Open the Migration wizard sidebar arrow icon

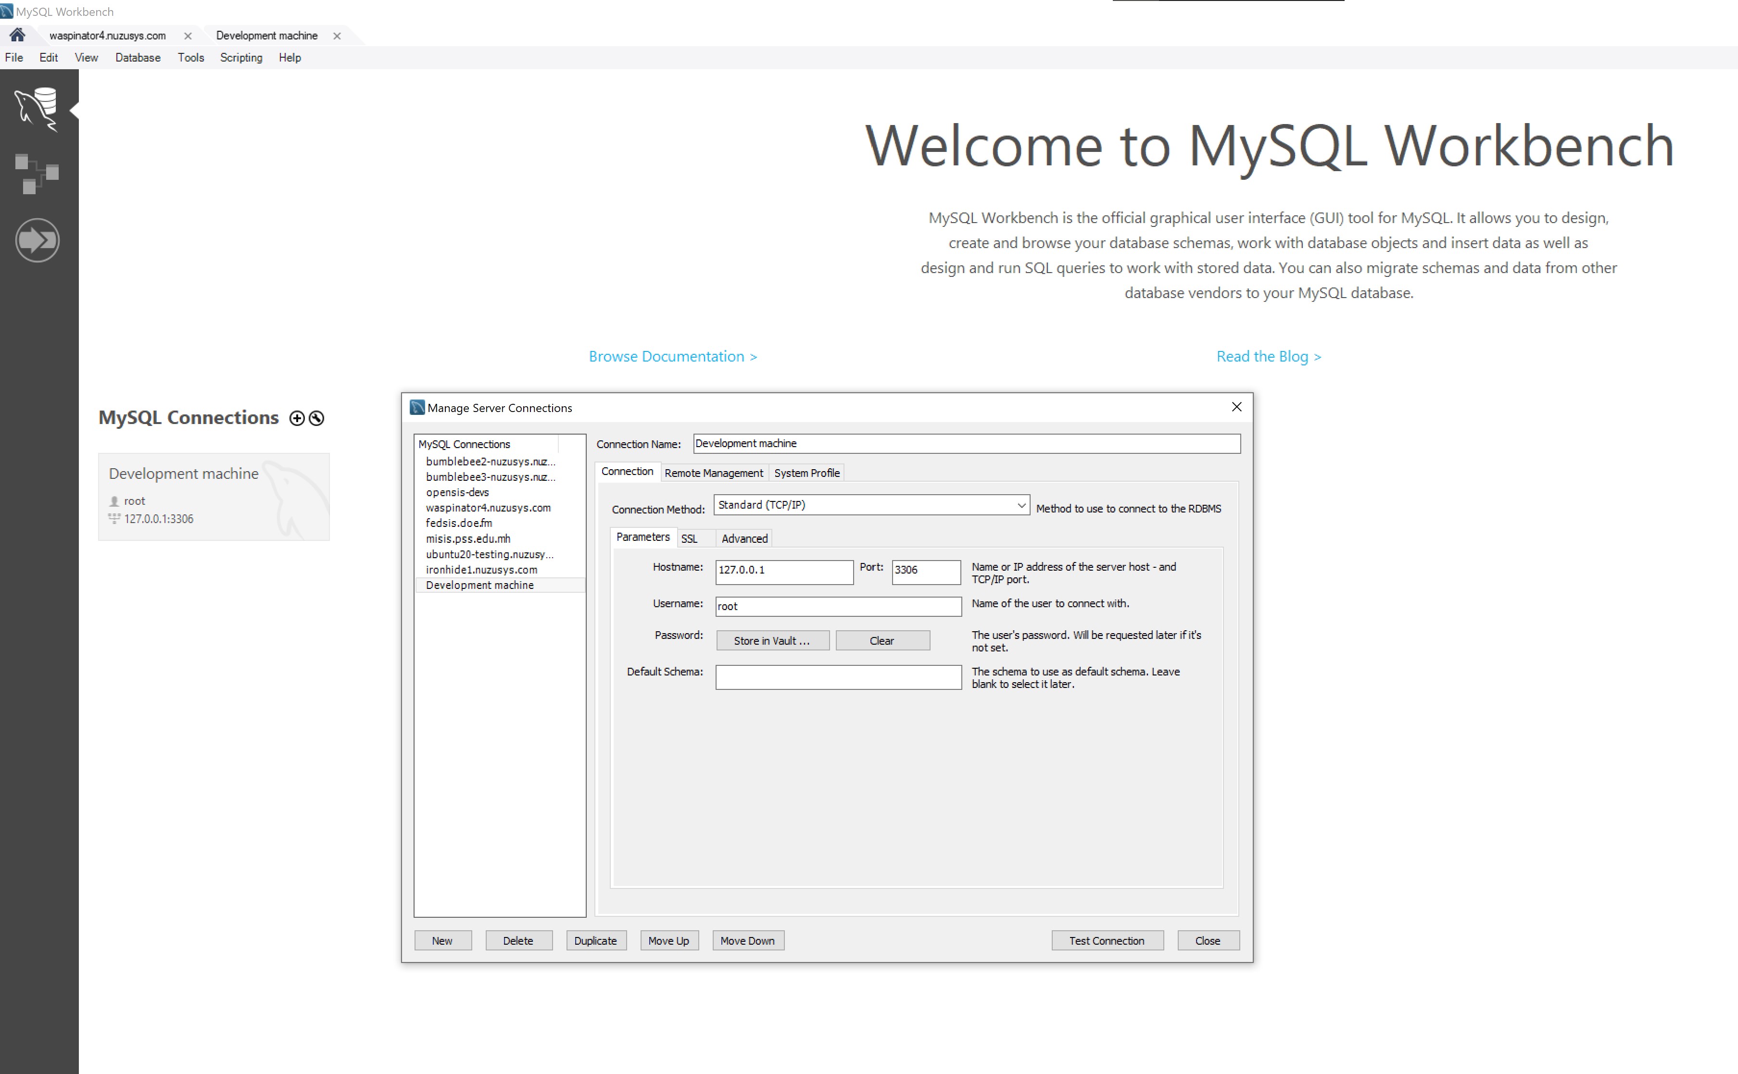point(37,240)
